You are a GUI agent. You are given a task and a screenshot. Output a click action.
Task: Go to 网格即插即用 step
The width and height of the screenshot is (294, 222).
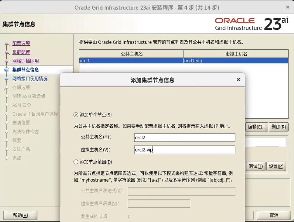tap(26, 61)
